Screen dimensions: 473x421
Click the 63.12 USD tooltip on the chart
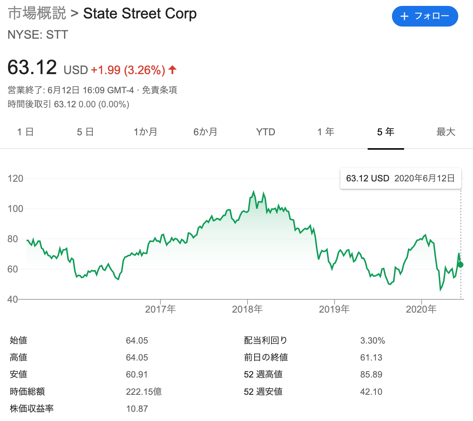tap(401, 178)
